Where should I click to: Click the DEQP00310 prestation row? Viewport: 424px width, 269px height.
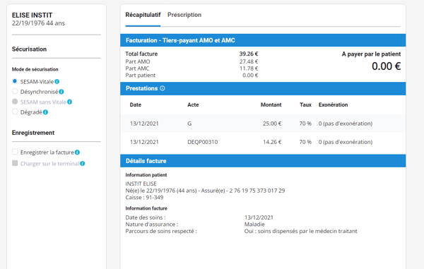(x=263, y=142)
